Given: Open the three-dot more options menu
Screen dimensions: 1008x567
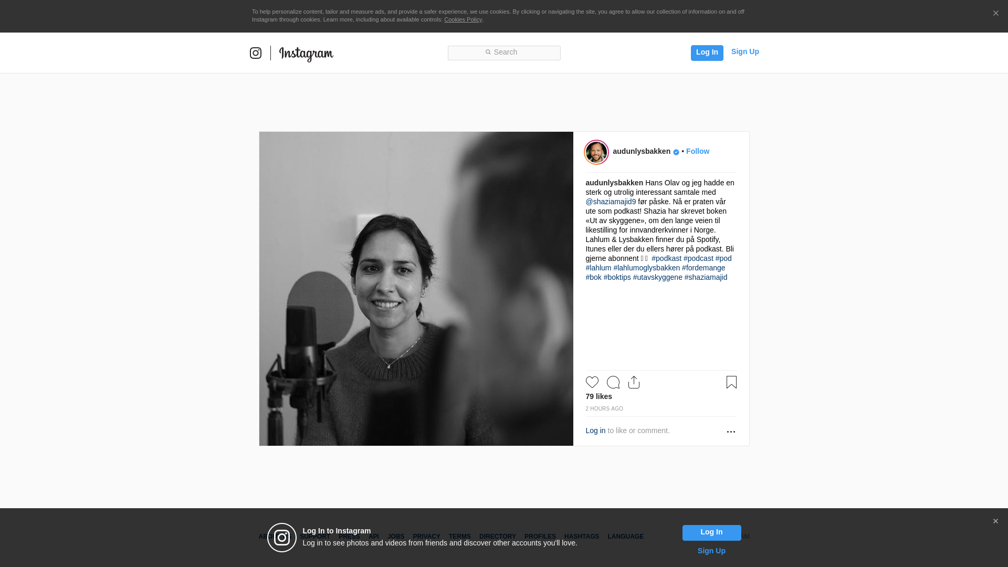Looking at the screenshot, I should pyautogui.click(x=731, y=432).
